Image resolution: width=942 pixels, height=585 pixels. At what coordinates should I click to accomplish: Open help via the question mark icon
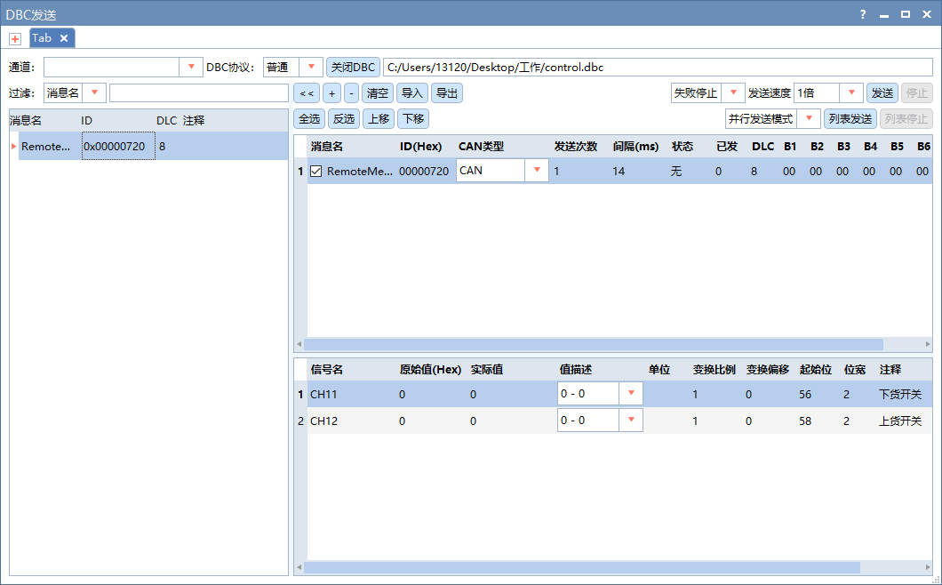(862, 13)
